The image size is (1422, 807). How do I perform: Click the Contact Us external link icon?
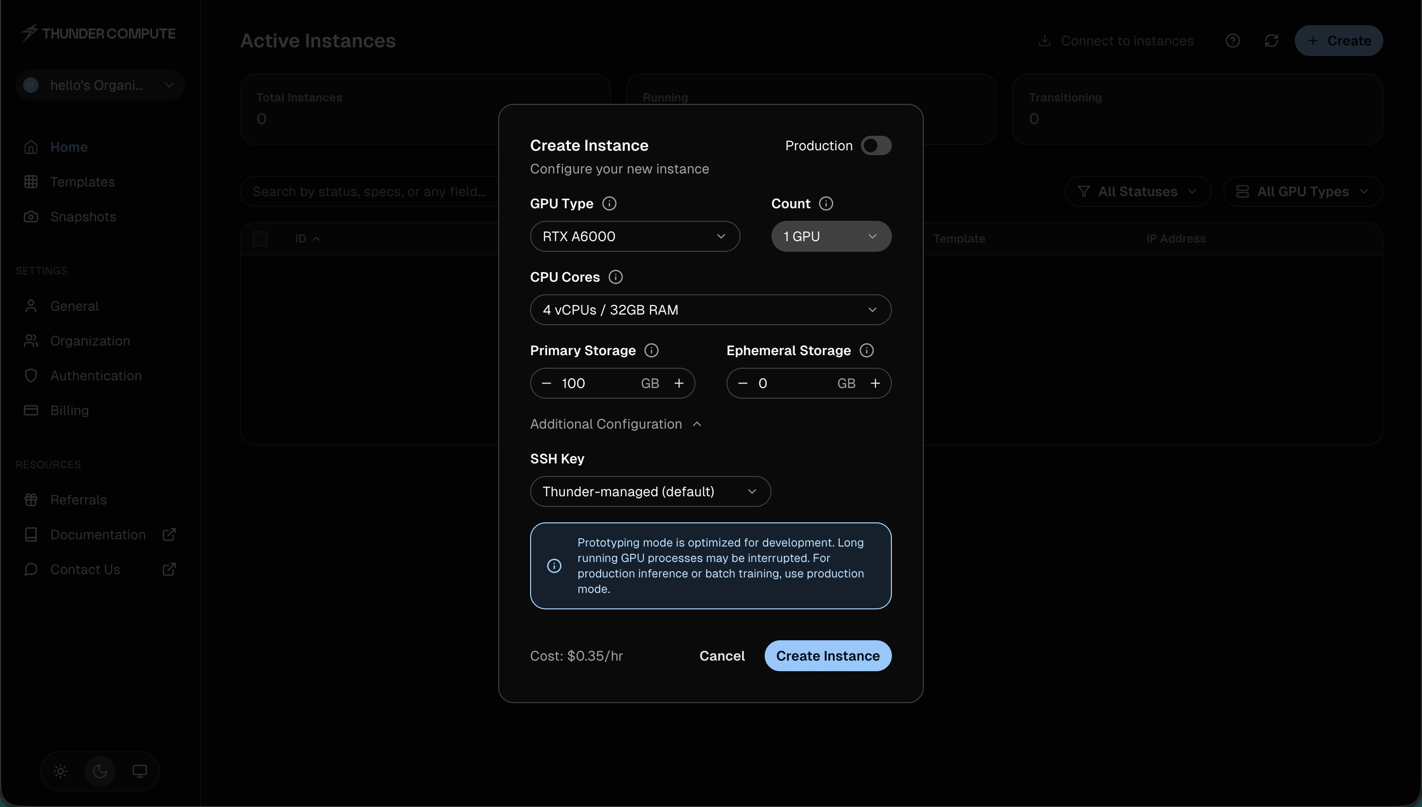point(169,570)
